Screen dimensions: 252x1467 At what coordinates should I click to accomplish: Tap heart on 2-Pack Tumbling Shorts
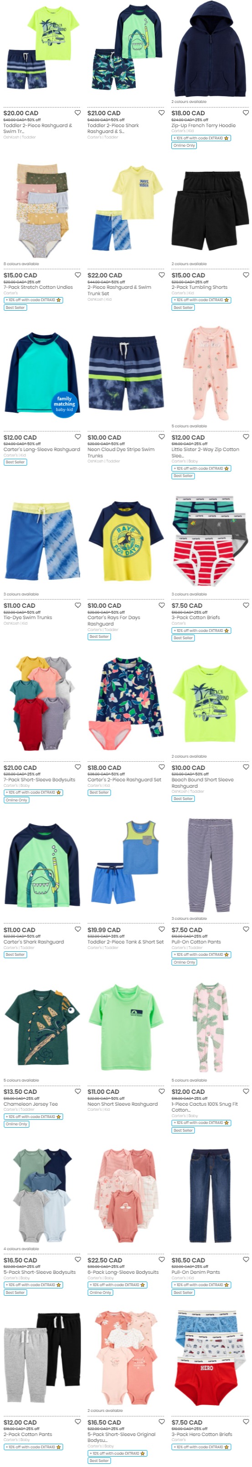[x=246, y=275]
